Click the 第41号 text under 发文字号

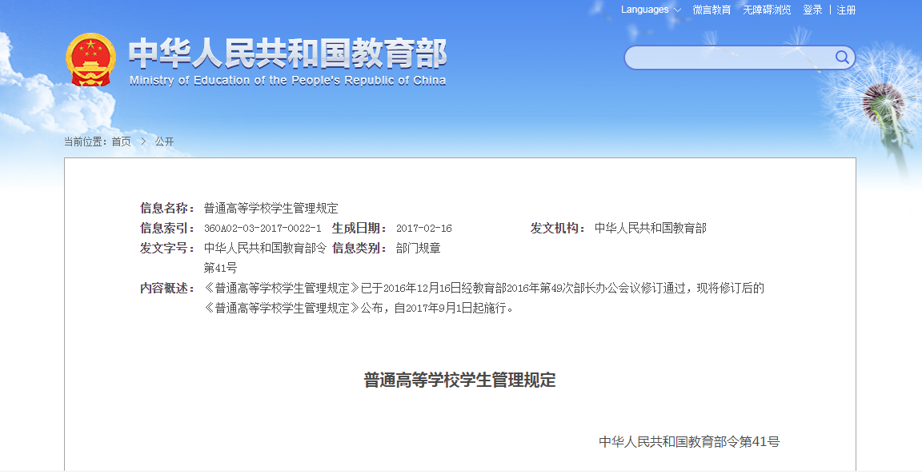(x=221, y=269)
